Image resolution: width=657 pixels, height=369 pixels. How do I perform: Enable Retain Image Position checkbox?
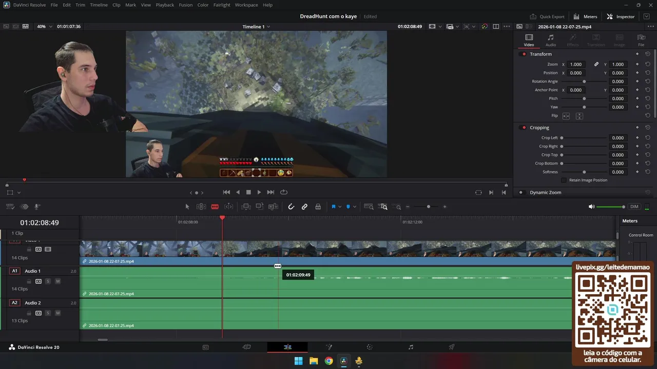pos(564,180)
